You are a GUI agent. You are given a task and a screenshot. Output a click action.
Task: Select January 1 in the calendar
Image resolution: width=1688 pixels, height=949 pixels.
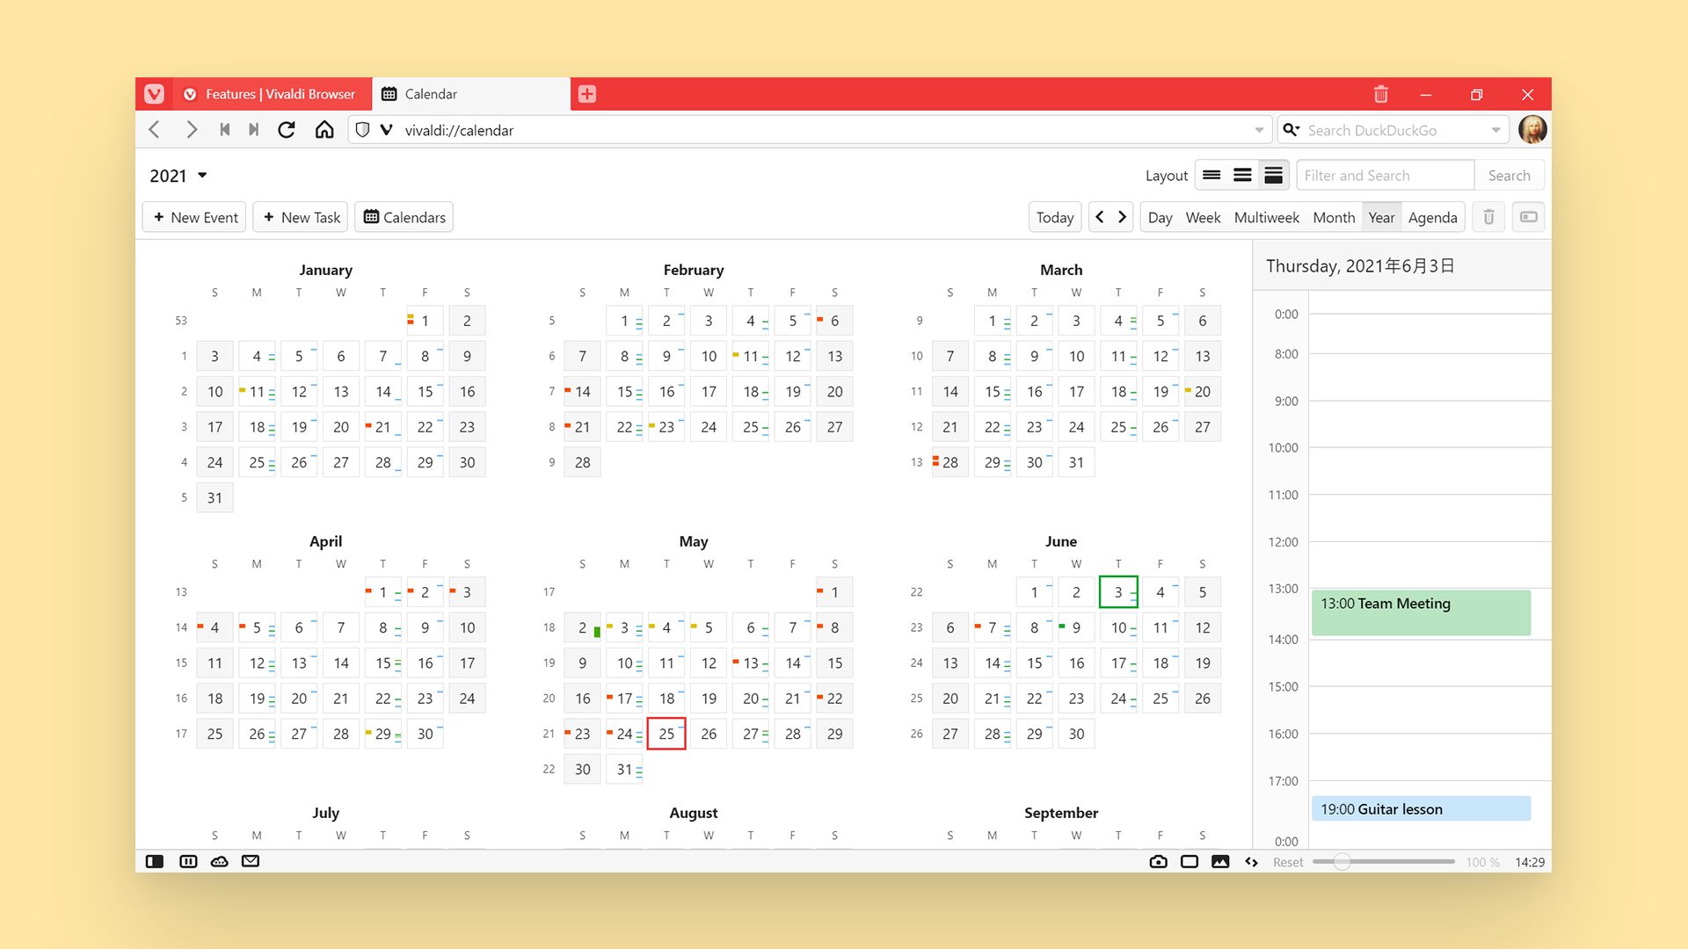425,321
